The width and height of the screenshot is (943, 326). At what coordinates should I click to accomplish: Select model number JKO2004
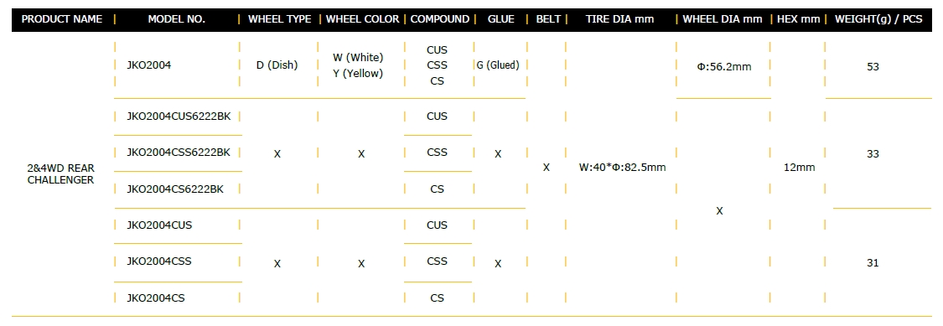tap(149, 65)
